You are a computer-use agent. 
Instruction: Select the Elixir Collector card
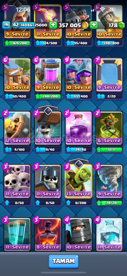coord(48,75)
